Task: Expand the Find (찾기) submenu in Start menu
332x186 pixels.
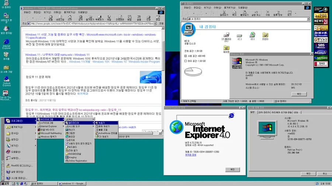Action: [x=21, y=146]
